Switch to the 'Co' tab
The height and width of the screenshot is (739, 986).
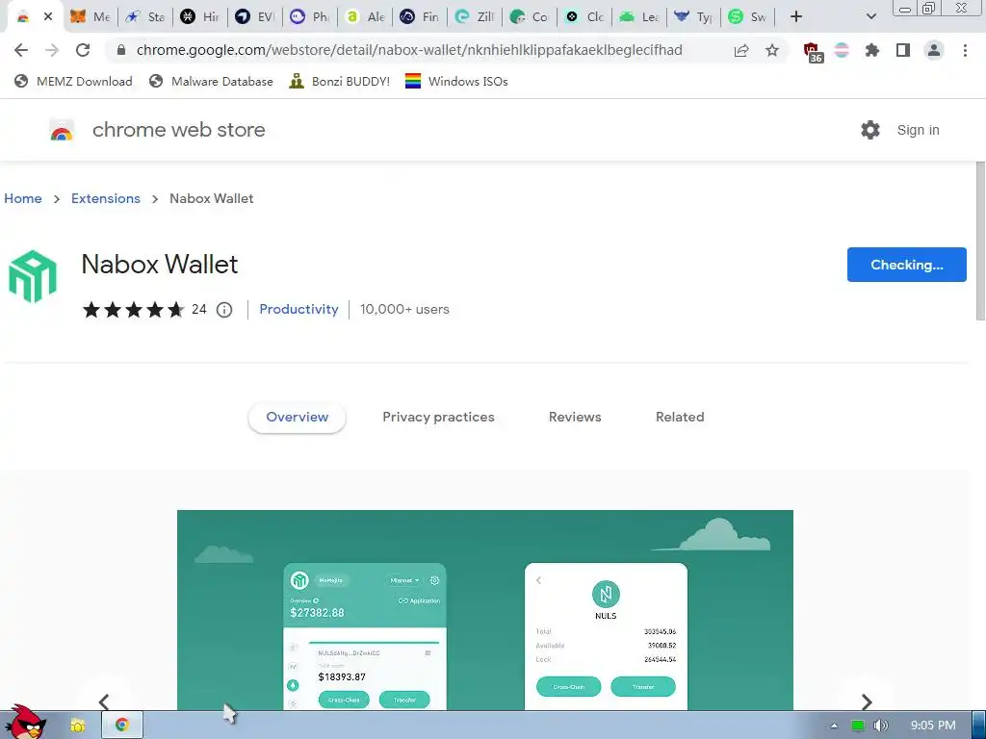click(529, 17)
